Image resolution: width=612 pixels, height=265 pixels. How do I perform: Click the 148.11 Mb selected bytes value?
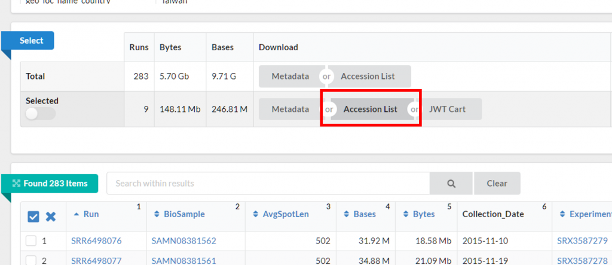[x=180, y=109]
